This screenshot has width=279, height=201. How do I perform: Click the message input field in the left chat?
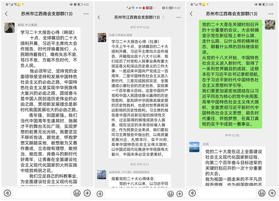[42, 193]
